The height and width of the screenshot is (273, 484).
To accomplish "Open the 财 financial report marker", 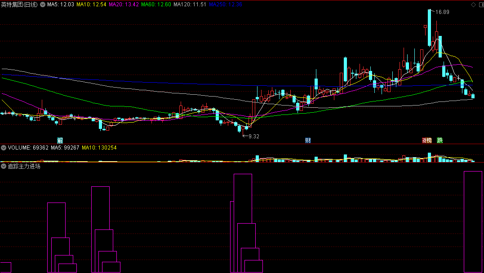I will point(308,141).
